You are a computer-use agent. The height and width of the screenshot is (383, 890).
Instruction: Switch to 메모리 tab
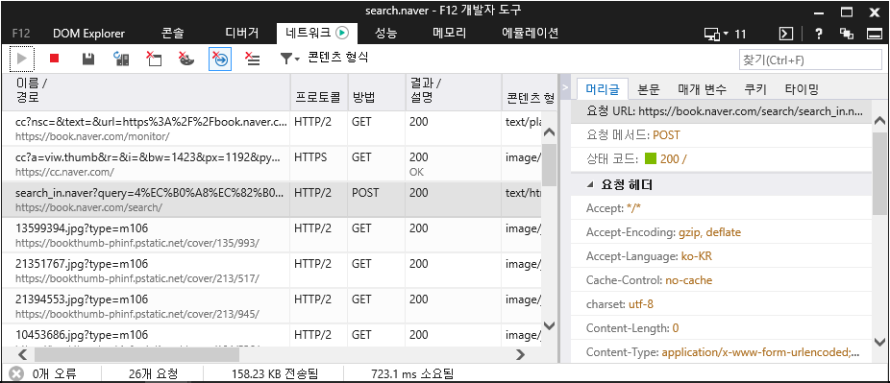[x=449, y=34]
